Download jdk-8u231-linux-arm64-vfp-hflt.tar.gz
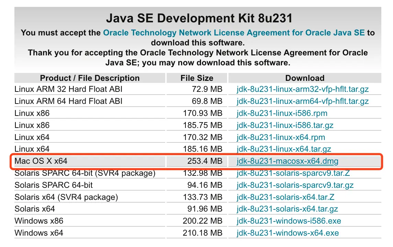 tap(303, 101)
